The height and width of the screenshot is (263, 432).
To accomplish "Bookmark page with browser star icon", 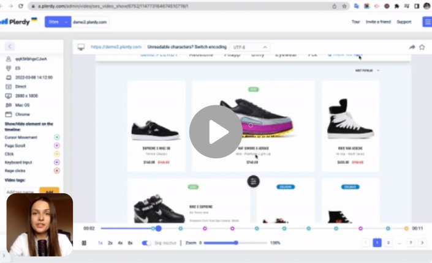I will point(344,6).
